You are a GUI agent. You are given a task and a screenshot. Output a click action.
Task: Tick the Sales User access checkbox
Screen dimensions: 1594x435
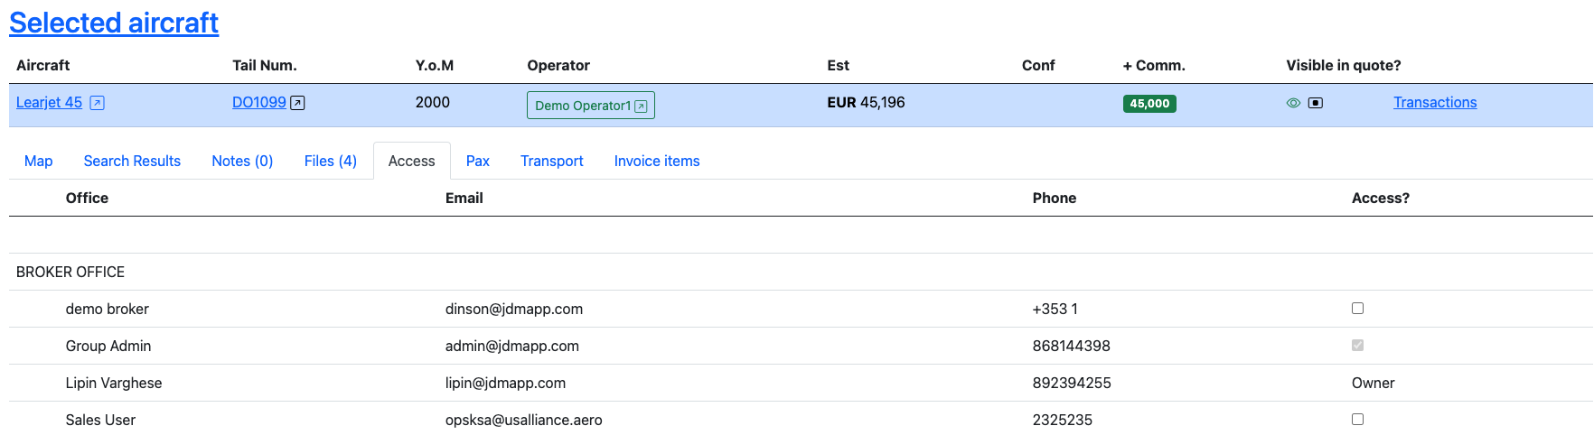click(x=1357, y=420)
